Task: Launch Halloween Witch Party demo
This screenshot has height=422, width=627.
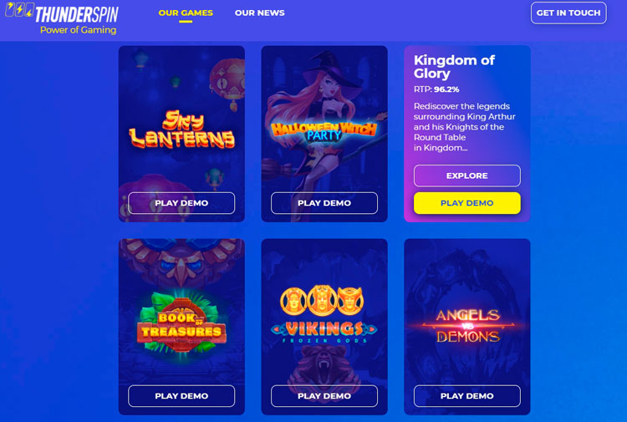Action: click(324, 203)
